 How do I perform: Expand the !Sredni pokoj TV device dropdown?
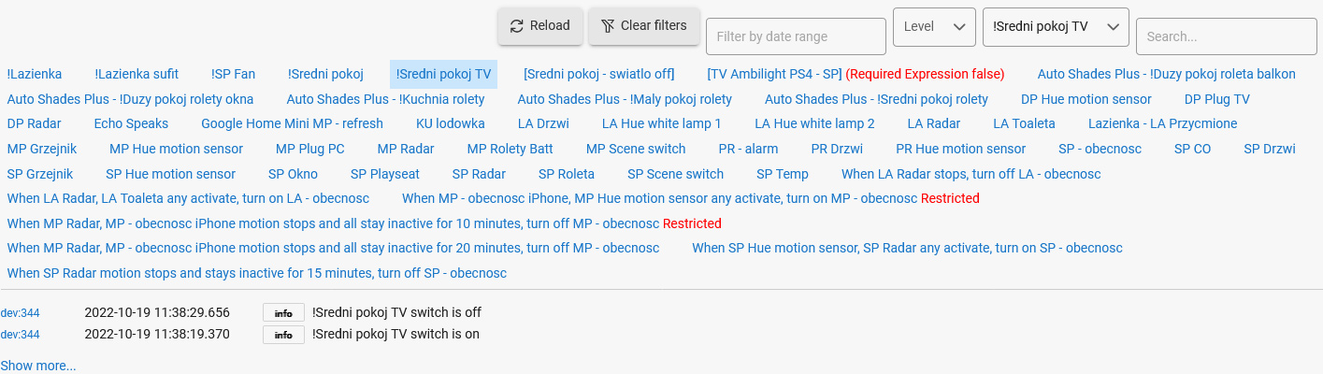point(1056,27)
